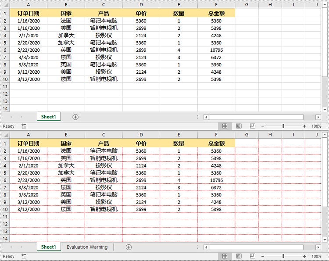Click the bottom workbook zoom slider handle
The image size is (329, 261).
(x=283, y=256)
